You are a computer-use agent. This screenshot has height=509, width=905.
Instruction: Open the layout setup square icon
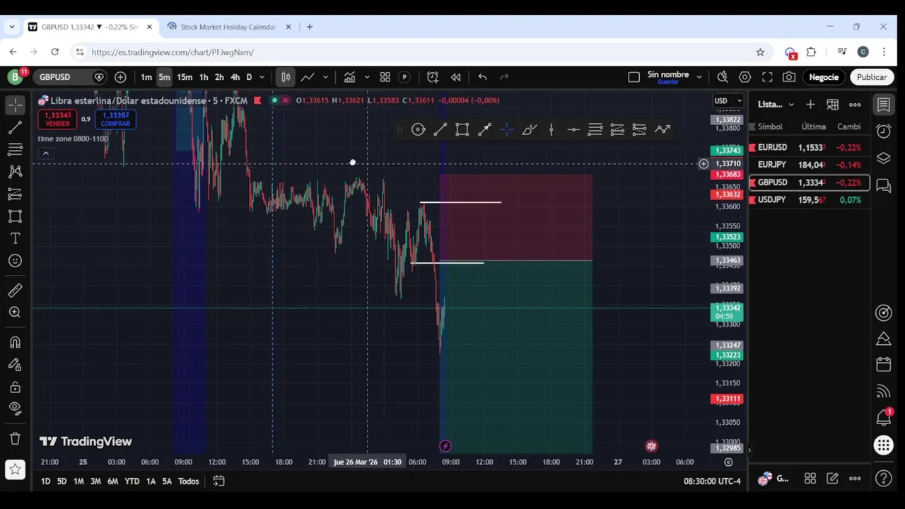click(633, 77)
